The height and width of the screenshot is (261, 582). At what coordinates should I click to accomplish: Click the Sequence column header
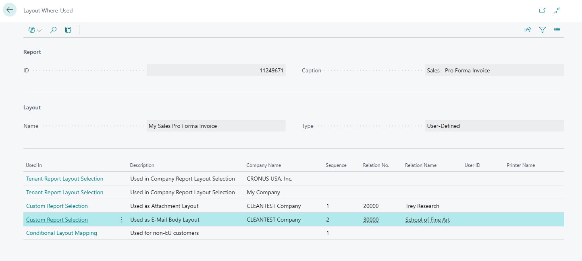coord(336,165)
